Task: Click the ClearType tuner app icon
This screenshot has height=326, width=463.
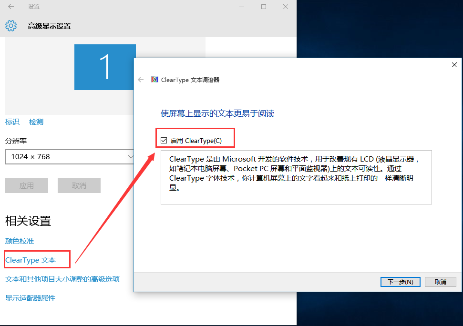Action: 154,80
